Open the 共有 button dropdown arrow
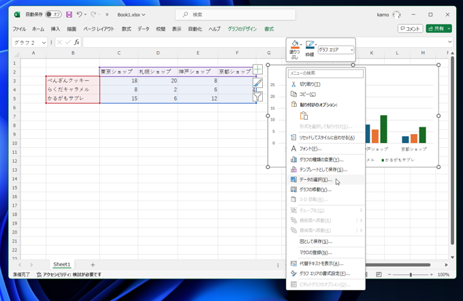This screenshot has height=301, width=463. pyautogui.click(x=449, y=29)
